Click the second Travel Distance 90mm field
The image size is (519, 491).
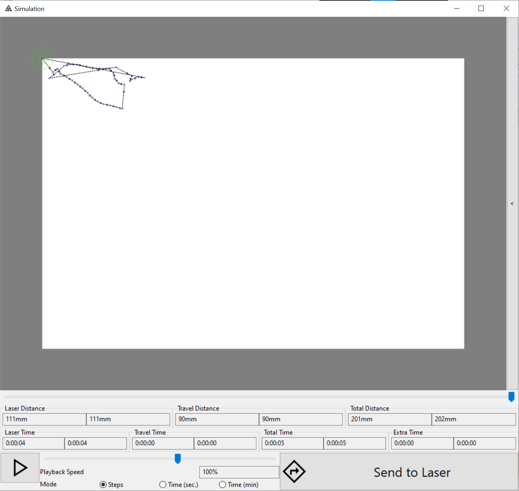click(x=301, y=419)
